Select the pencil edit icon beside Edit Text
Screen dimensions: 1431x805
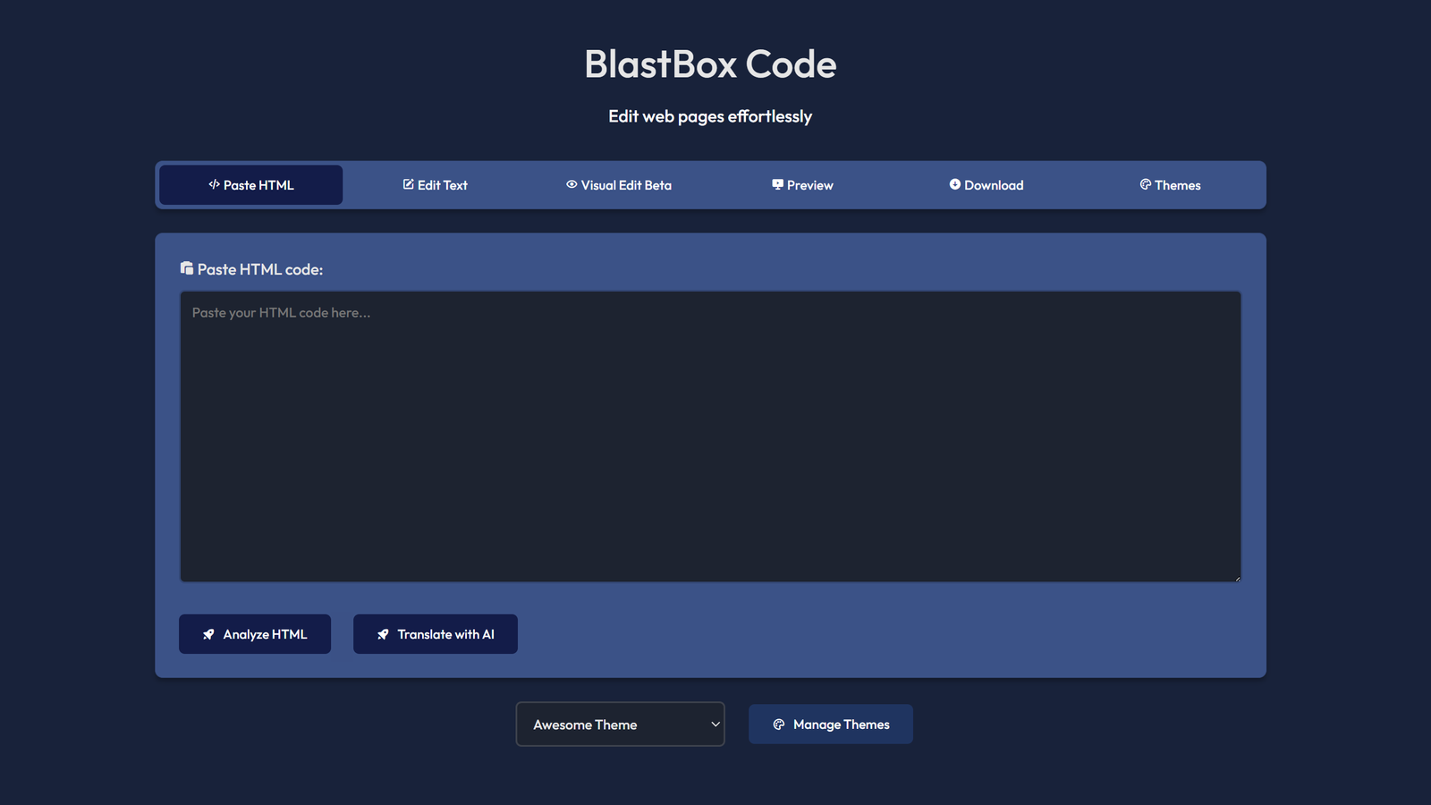coord(408,184)
